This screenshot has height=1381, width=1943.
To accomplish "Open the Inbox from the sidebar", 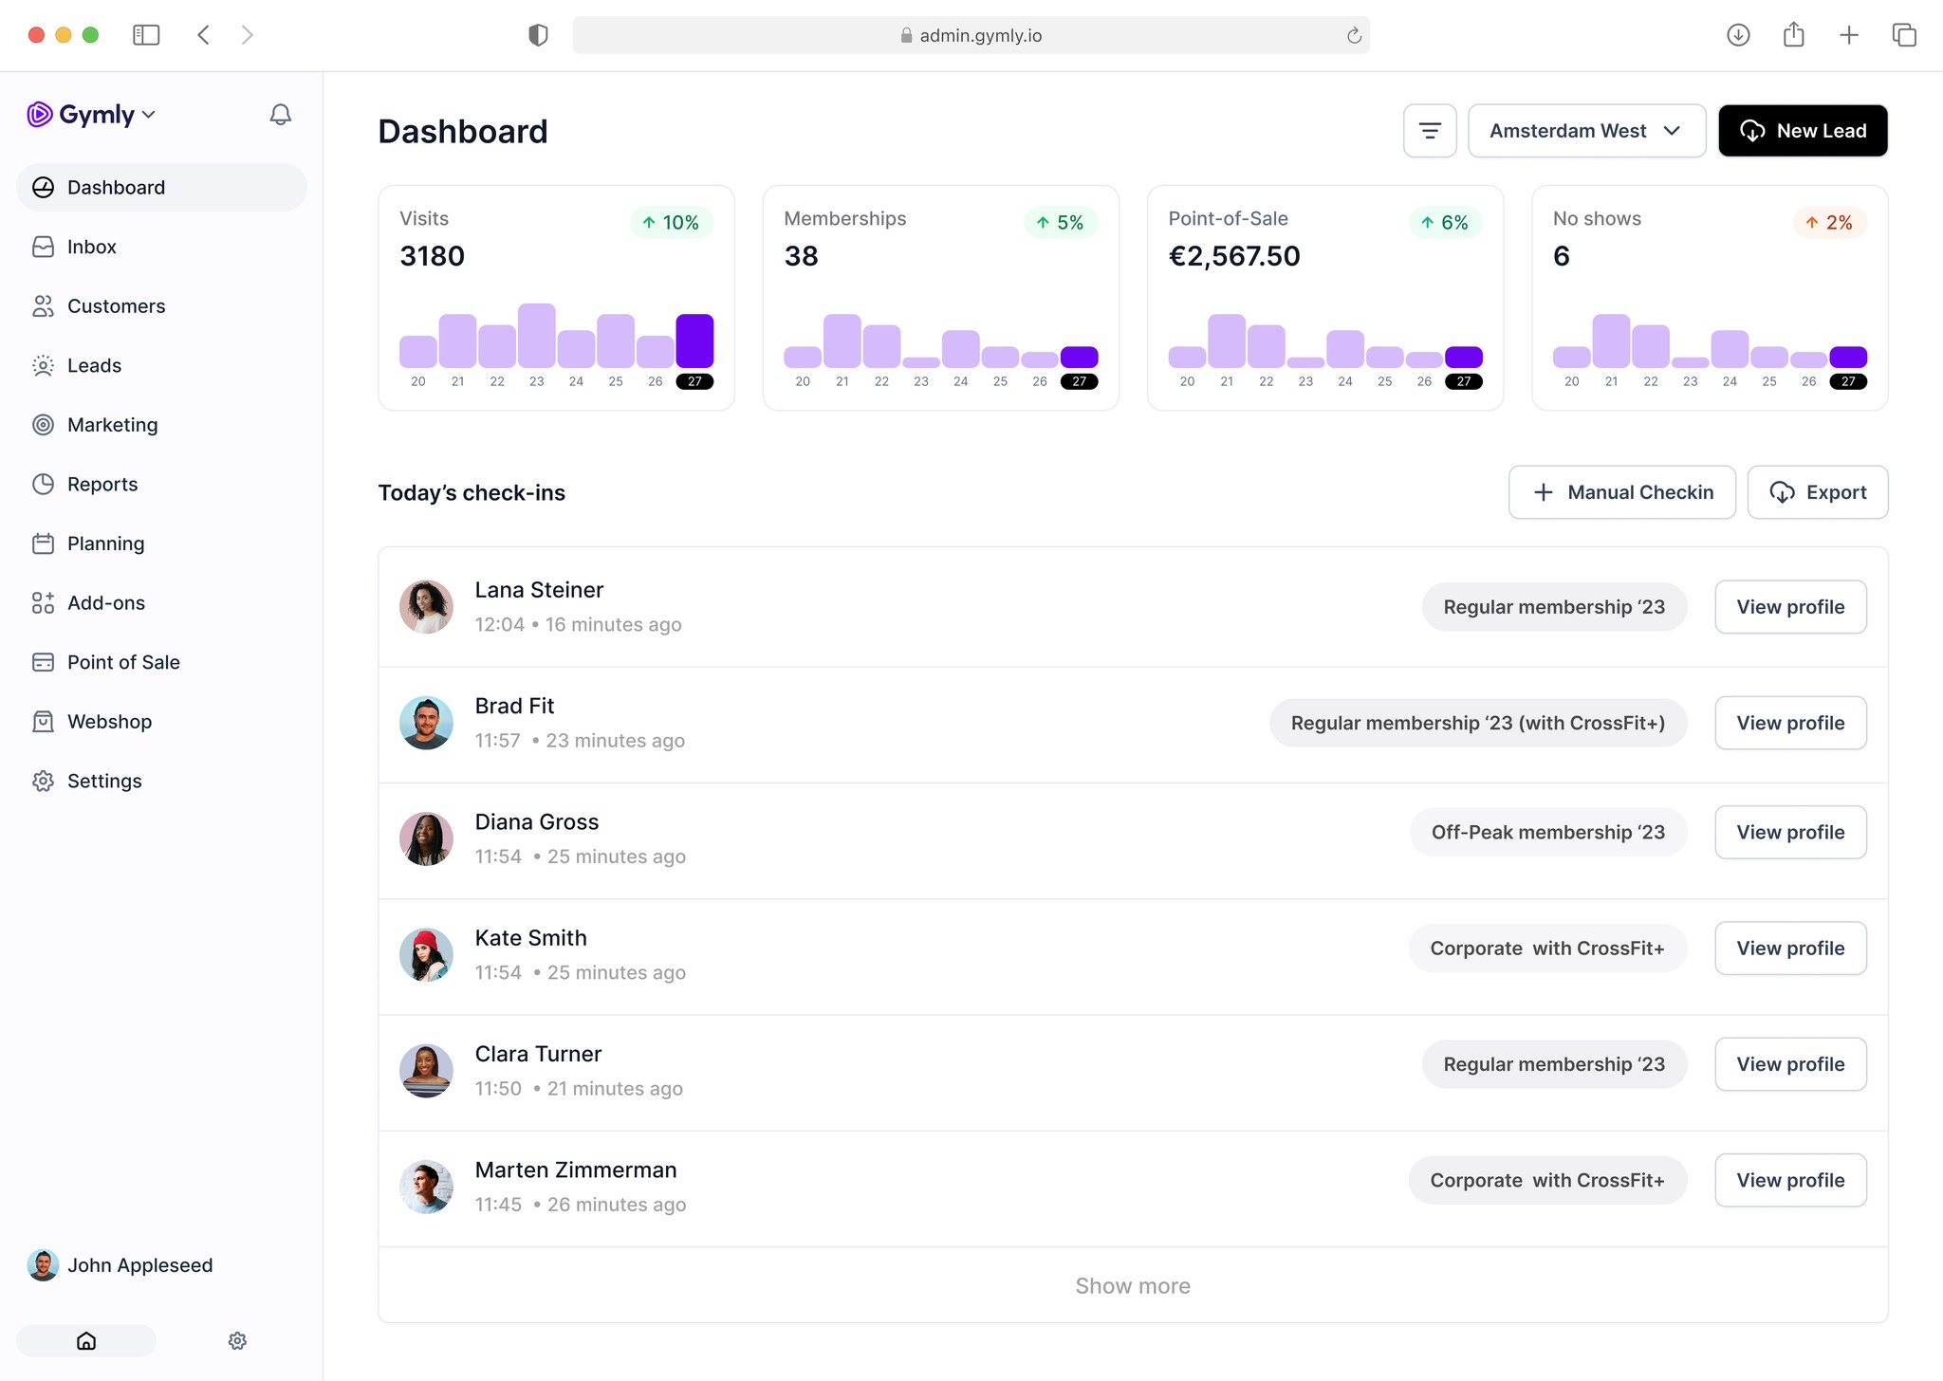I will 91,247.
